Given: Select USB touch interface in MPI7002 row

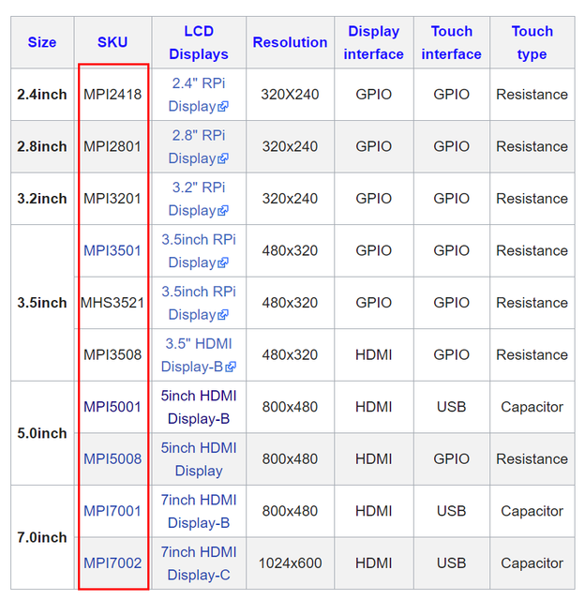Looking at the screenshot, I should point(452,562).
